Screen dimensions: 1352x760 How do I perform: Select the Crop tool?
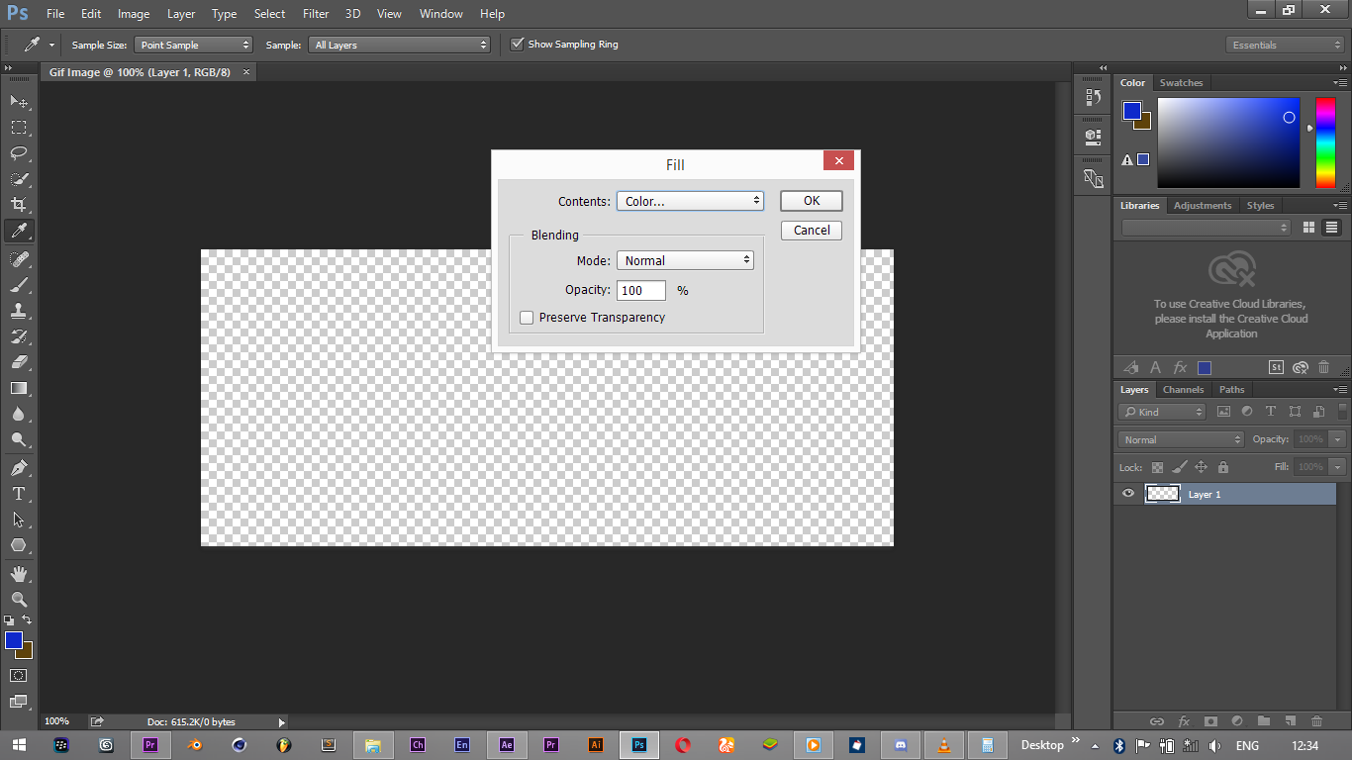[x=19, y=205]
